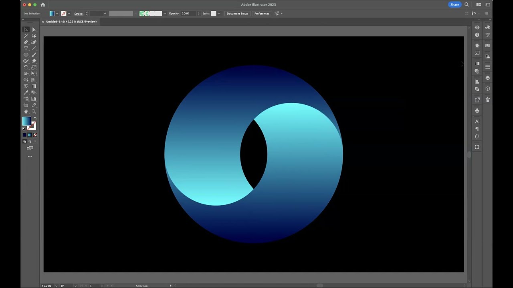The height and width of the screenshot is (288, 513).
Task: Expand the stroke weight dropdown
Action: [105, 14]
